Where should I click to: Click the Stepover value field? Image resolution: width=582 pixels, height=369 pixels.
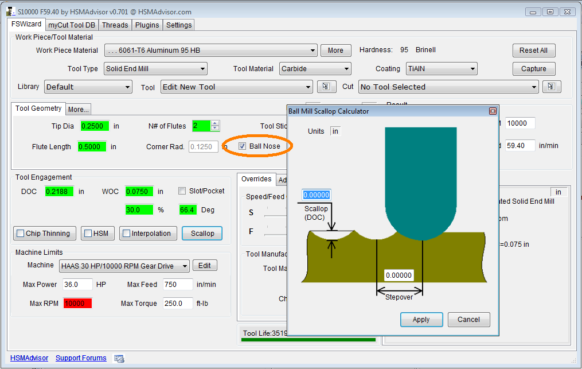pyautogui.click(x=399, y=275)
